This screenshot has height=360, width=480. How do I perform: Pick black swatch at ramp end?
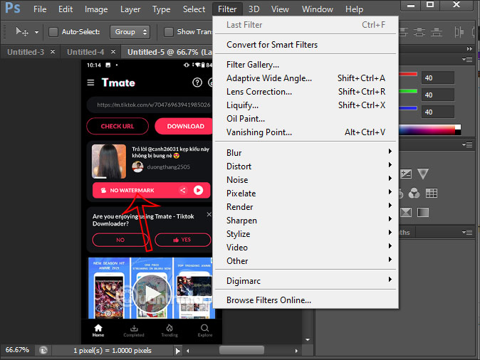pos(458,132)
